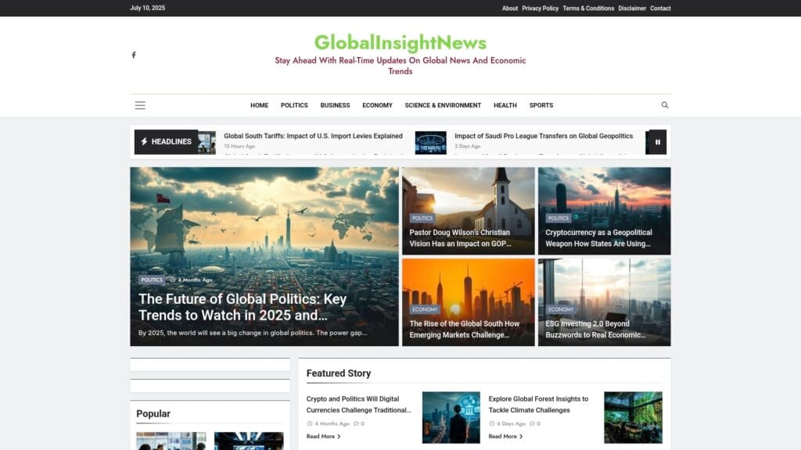This screenshot has height=450, width=801.
Task: Open Terms & Conditions link
Action: pyautogui.click(x=588, y=8)
